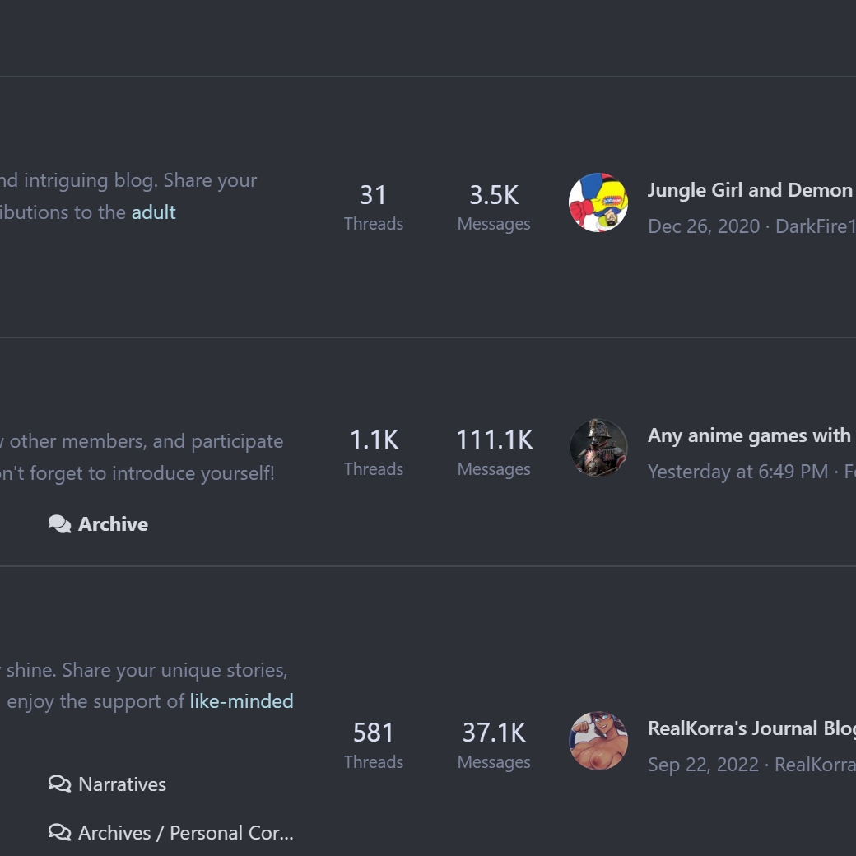856x856 pixels.
Task: Open RealKorra's Journal Blog thread
Action: pyautogui.click(x=751, y=728)
